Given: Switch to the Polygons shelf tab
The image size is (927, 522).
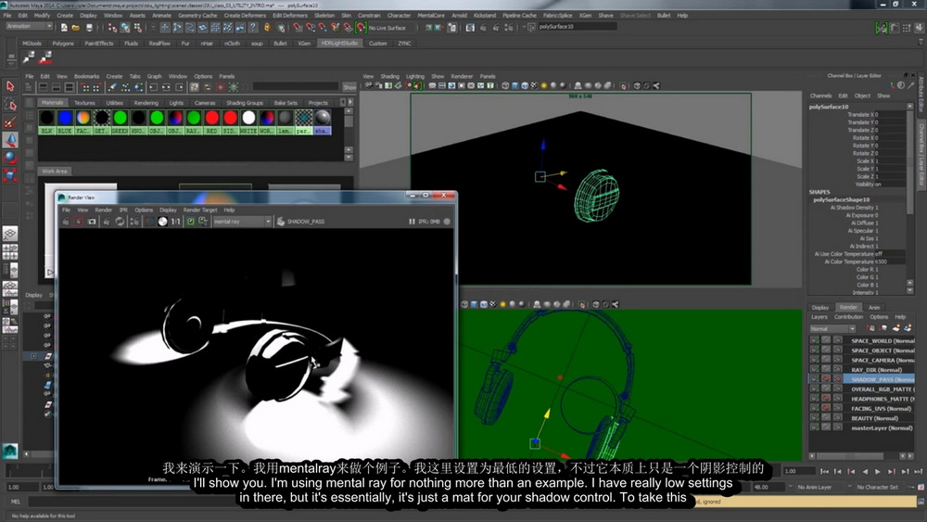Looking at the screenshot, I should click(63, 44).
